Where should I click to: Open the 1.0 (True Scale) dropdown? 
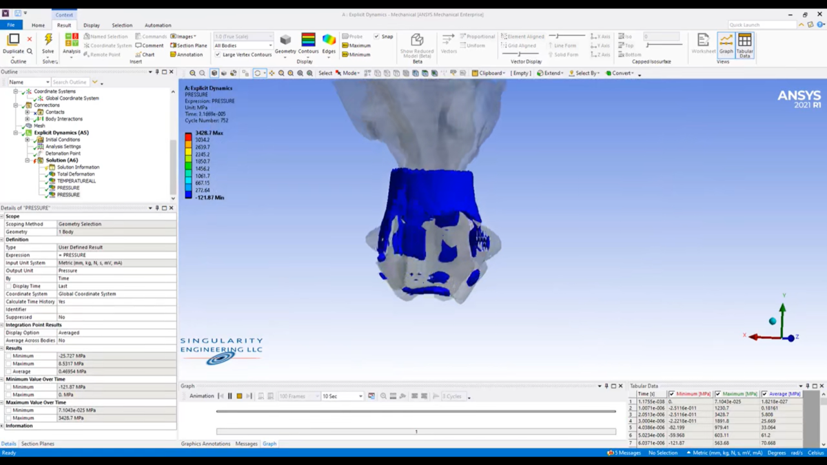click(x=243, y=37)
